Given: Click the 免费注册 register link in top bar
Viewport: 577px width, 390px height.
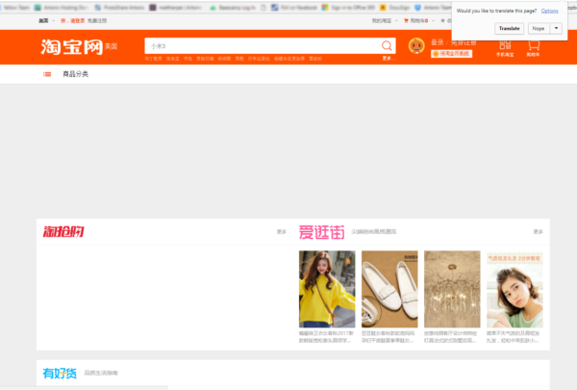Looking at the screenshot, I should click(x=97, y=20).
